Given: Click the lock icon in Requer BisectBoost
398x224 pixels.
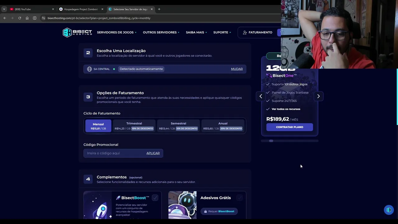Looking at the screenshot, I should 206,212.
